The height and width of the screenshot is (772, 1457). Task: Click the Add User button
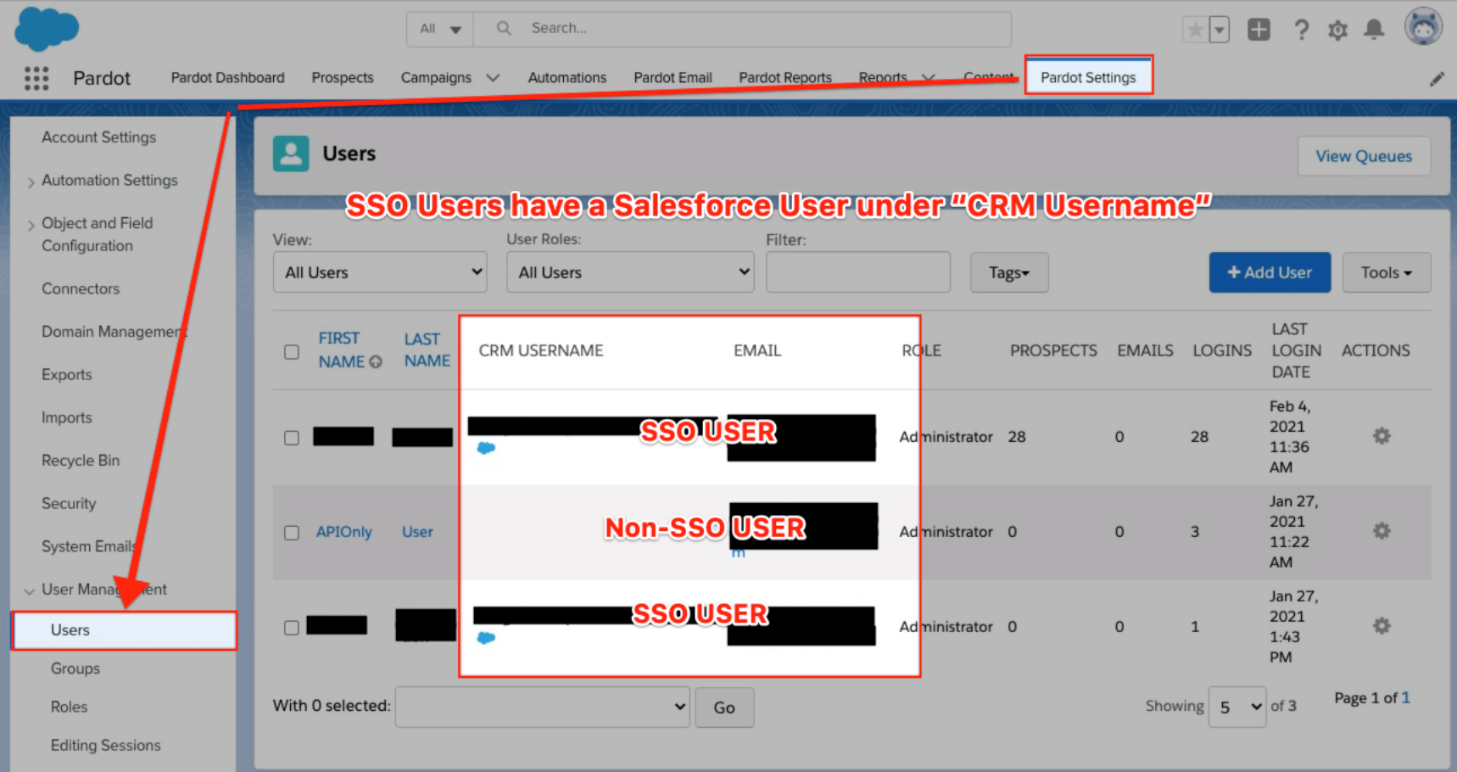(1270, 272)
